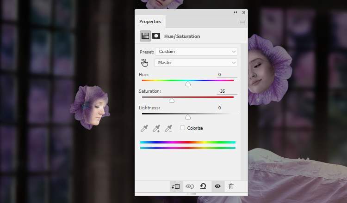Viewport: 347px width, 203px height.
Task: Enable the Colorize checkbox
Action: (x=182, y=127)
